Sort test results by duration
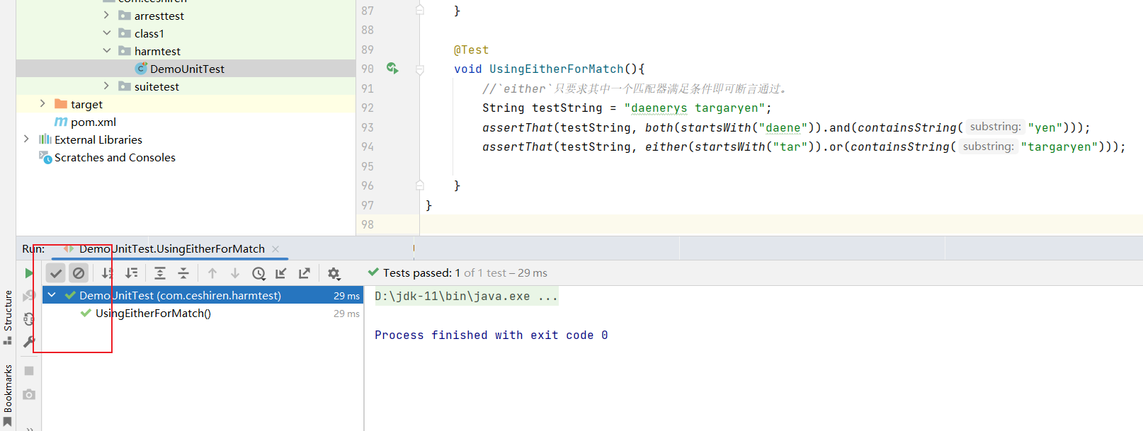 click(x=132, y=273)
